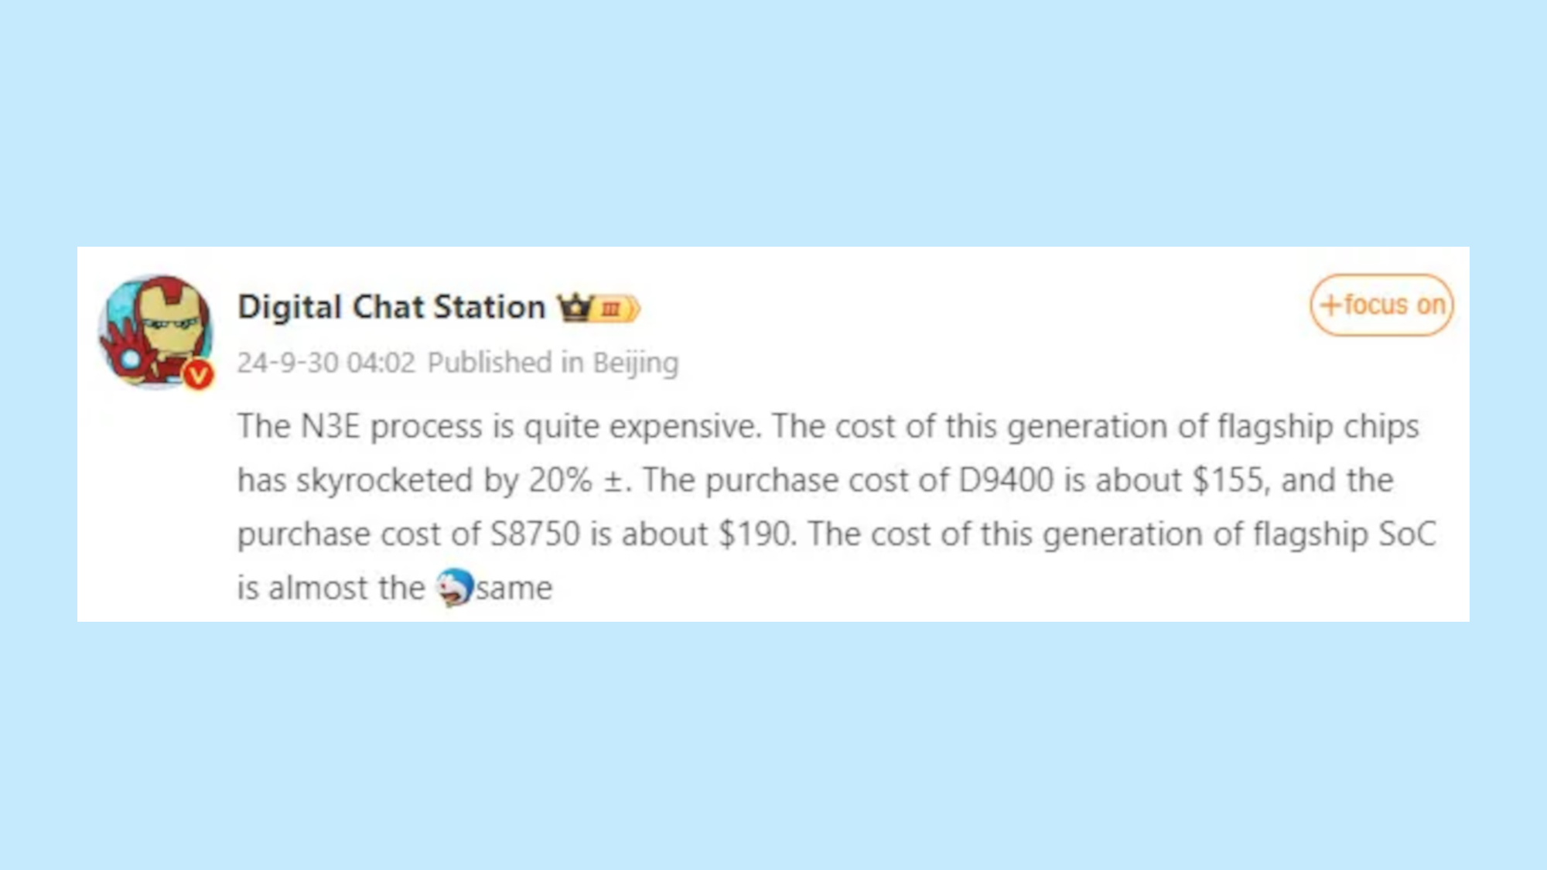Click the crown membership icon

pos(575,307)
